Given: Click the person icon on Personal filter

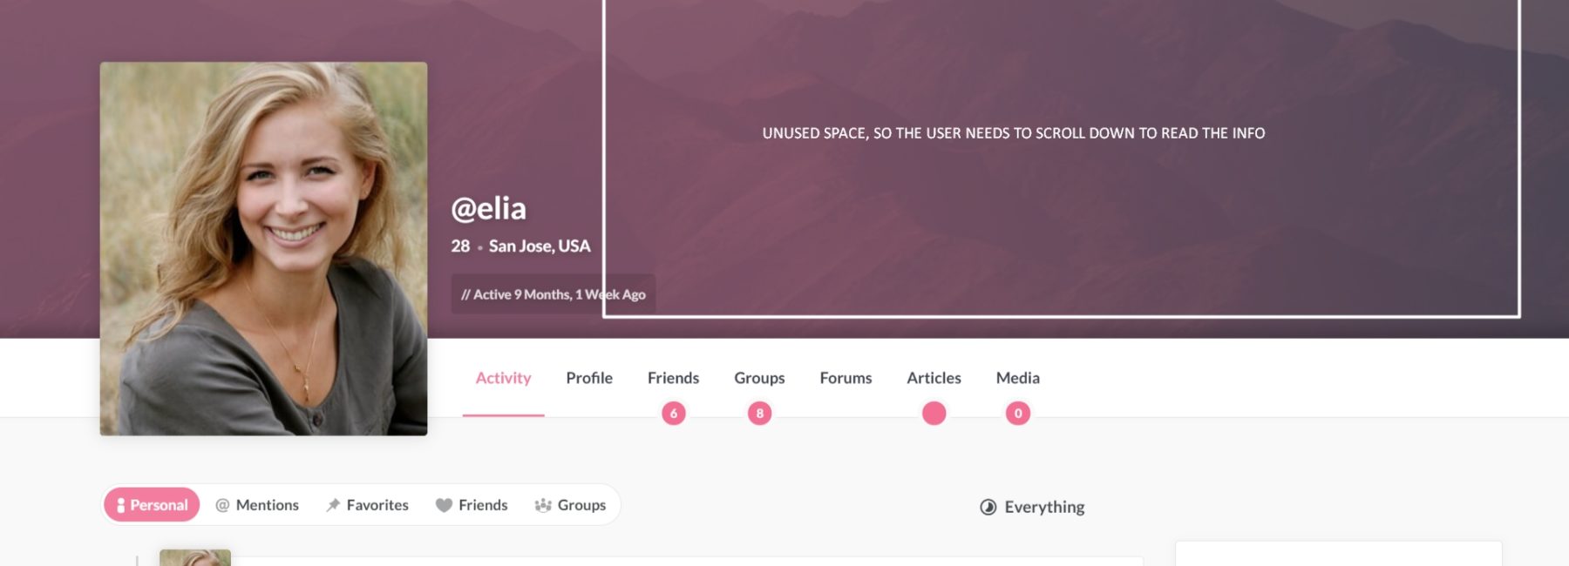Looking at the screenshot, I should point(121,505).
